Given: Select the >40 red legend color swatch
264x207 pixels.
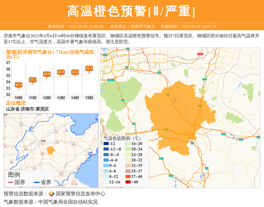Looking at the screenshot, I should point(128,182).
